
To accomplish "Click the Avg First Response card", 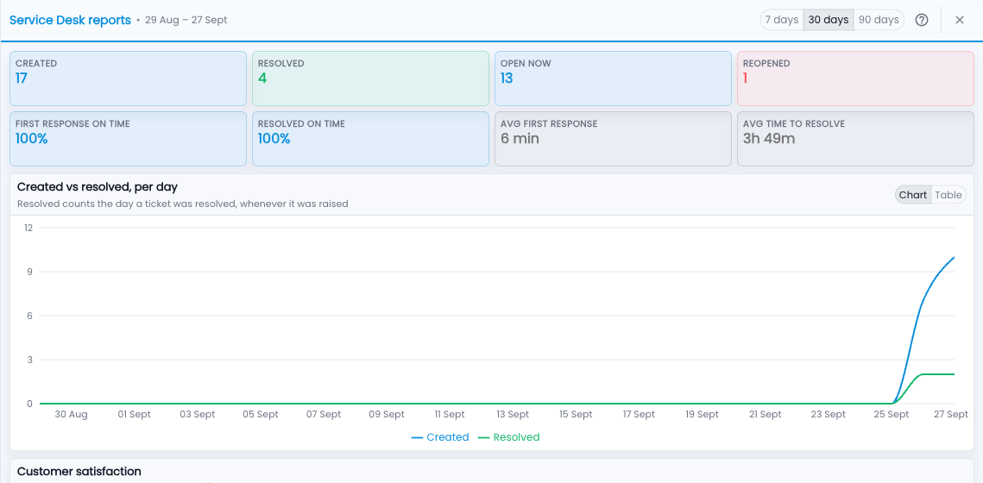I will coord(613,139).
